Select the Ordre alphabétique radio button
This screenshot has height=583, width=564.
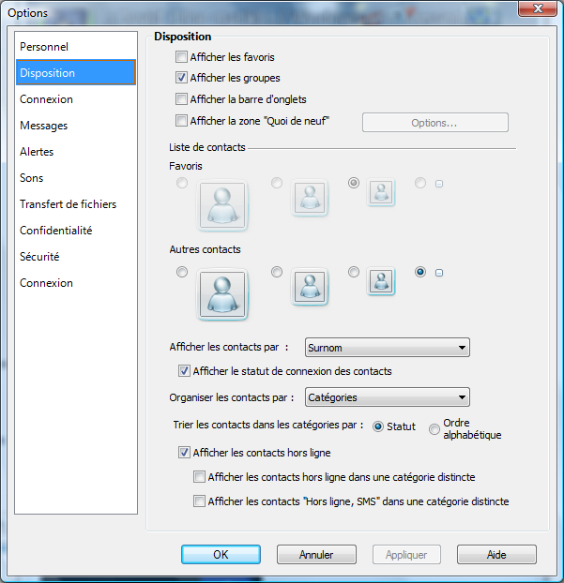point(434,429)
